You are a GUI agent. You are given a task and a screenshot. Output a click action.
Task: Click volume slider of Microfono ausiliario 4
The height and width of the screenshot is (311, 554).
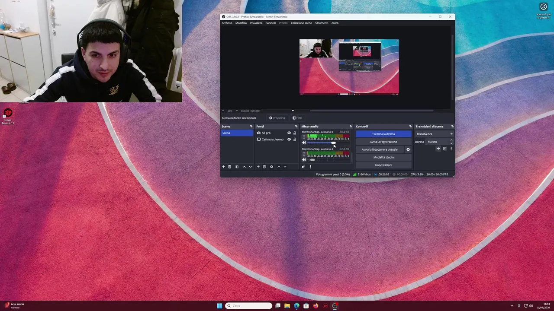[x=329, y=160]
